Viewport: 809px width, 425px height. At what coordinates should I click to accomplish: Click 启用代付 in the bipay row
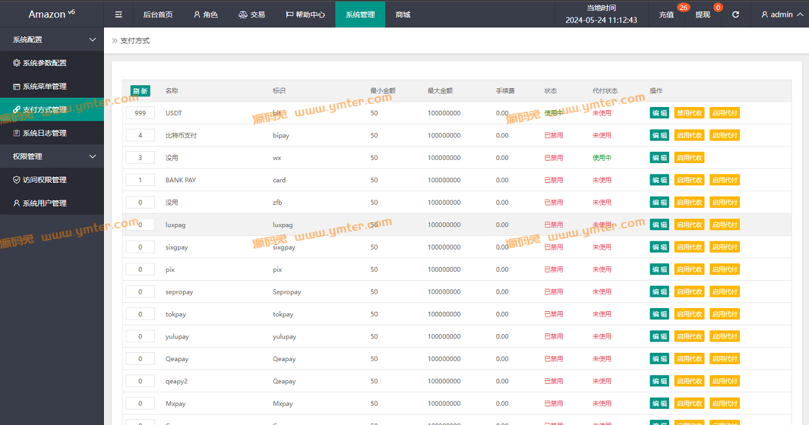[725, 136]
